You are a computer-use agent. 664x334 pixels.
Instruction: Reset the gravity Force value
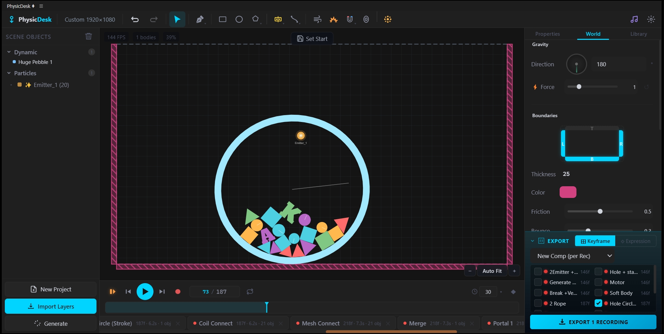coord(646,87)
